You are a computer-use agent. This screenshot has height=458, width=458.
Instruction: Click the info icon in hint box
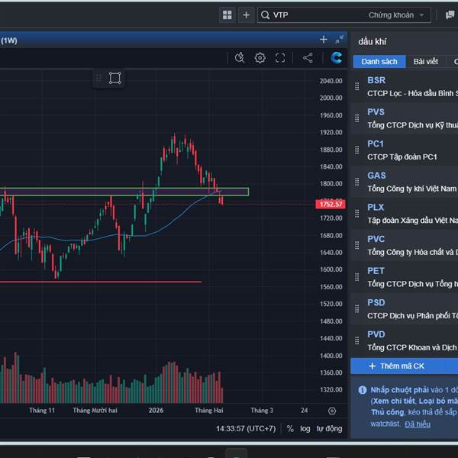point(363,390)
